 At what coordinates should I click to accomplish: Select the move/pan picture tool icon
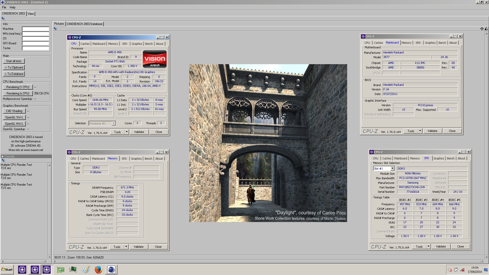[x=482, y=29]
